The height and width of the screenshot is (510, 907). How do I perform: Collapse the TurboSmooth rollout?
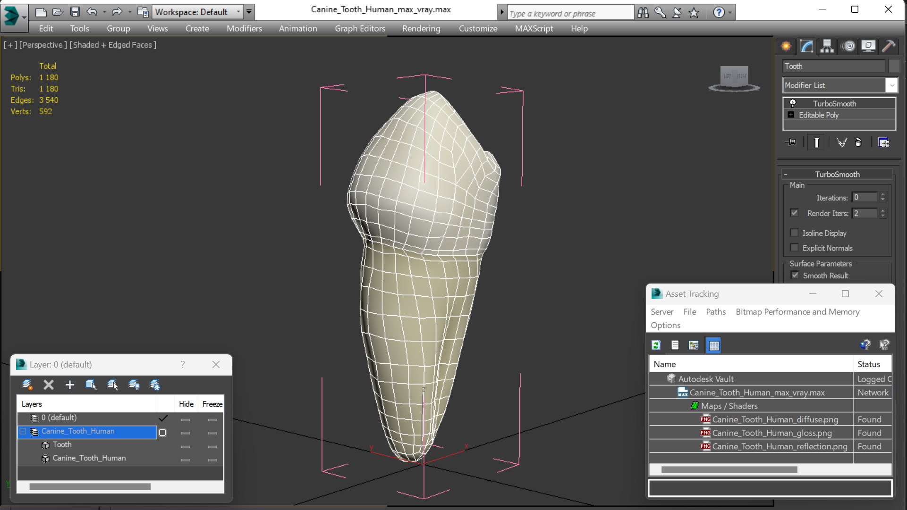(786, 175)
